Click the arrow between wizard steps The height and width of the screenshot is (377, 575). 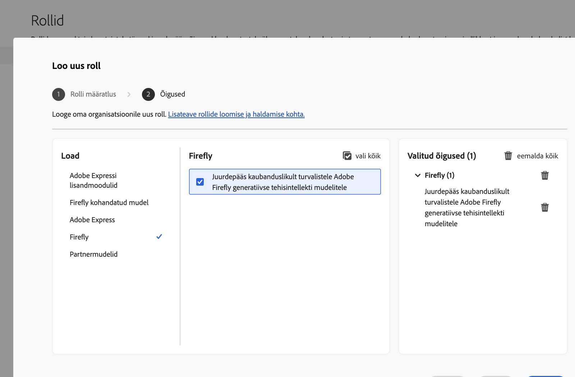click(129, 94)
